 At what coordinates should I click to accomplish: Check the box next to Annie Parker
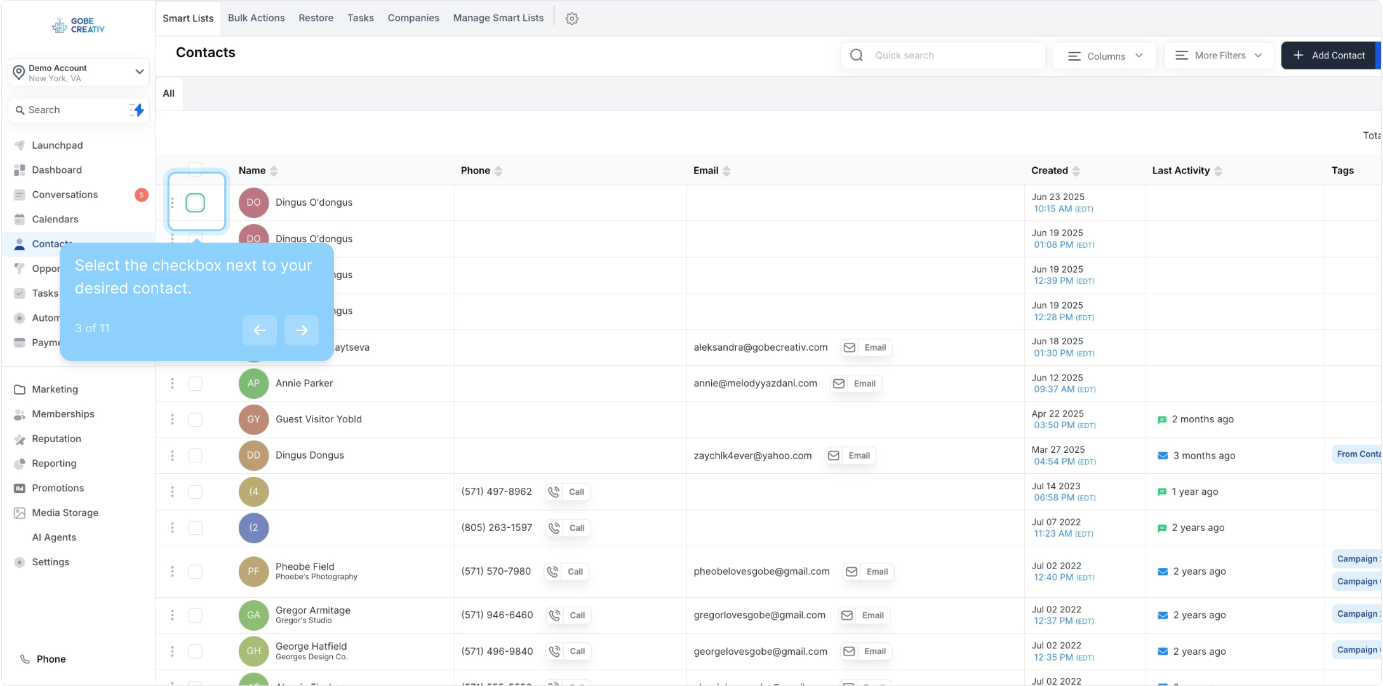coord(195,384)
